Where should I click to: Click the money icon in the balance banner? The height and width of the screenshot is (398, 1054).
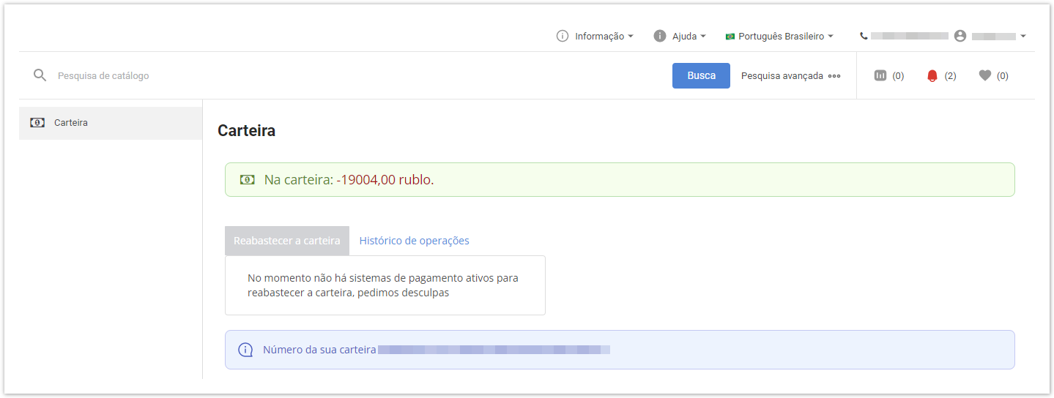pyautogui.click(x=248, y=180)
